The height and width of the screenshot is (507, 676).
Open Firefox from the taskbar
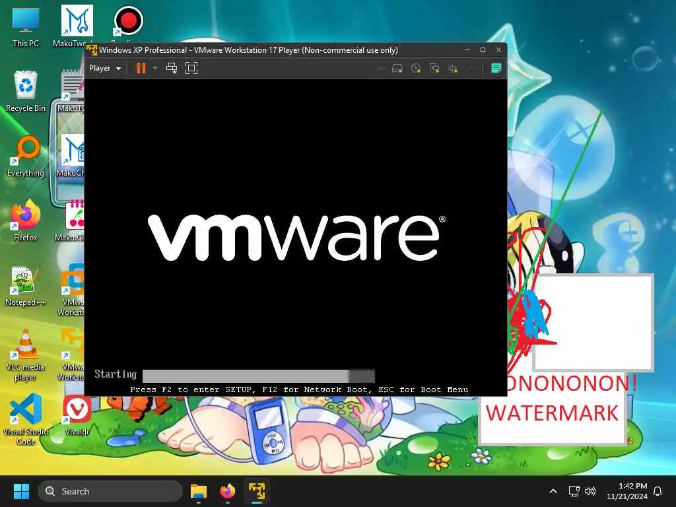pos(228,491)
